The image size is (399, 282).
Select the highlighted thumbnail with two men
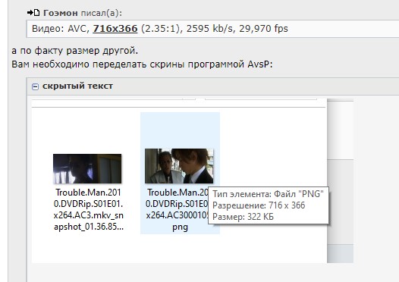click(x=179, y=166)
